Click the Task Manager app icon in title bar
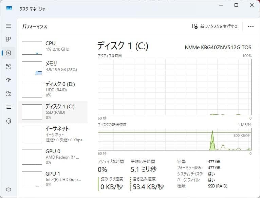The width and height of the screenshot is (260, 198). (9, 8)
